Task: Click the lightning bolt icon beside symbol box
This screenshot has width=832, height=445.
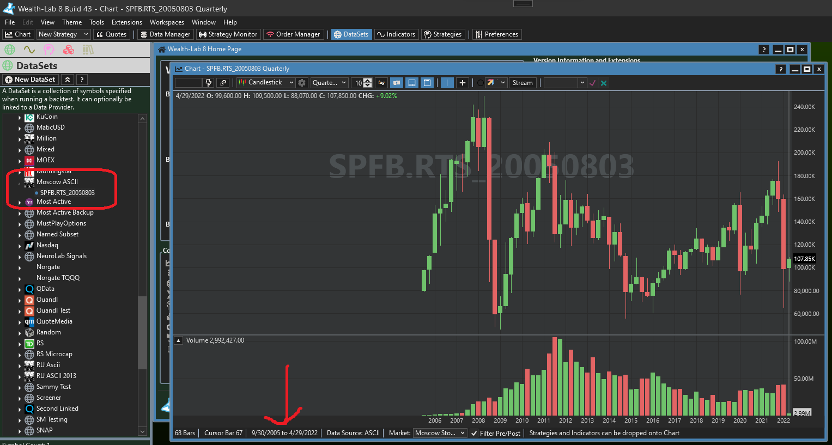Action: pyautogui.click(x=208, y=83)
